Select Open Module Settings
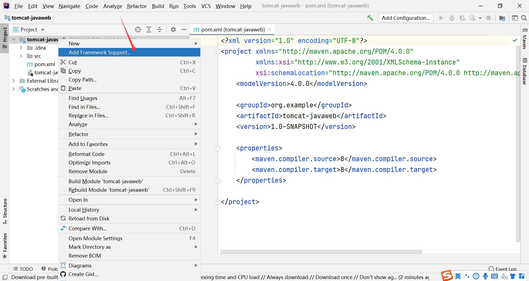This screenshot has height=281, width=529. point(129,238)
